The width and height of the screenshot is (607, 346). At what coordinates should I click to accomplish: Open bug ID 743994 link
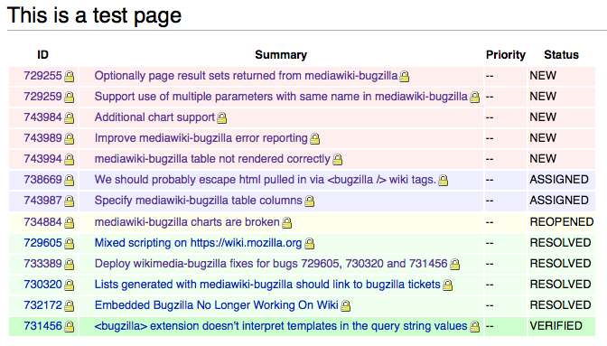point(43,159)
